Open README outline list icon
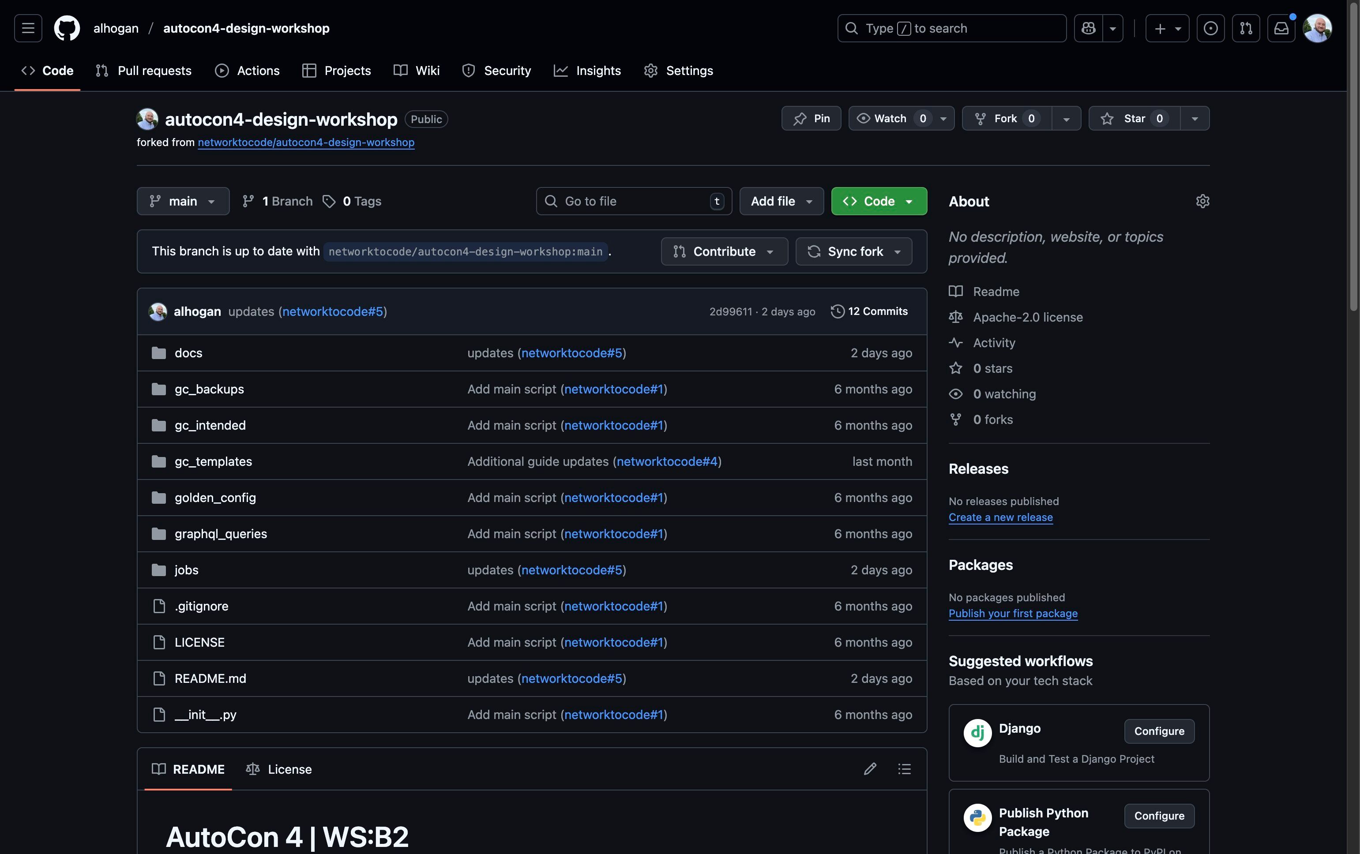This screenshot has height=854, width=1360. pos(904,769)
